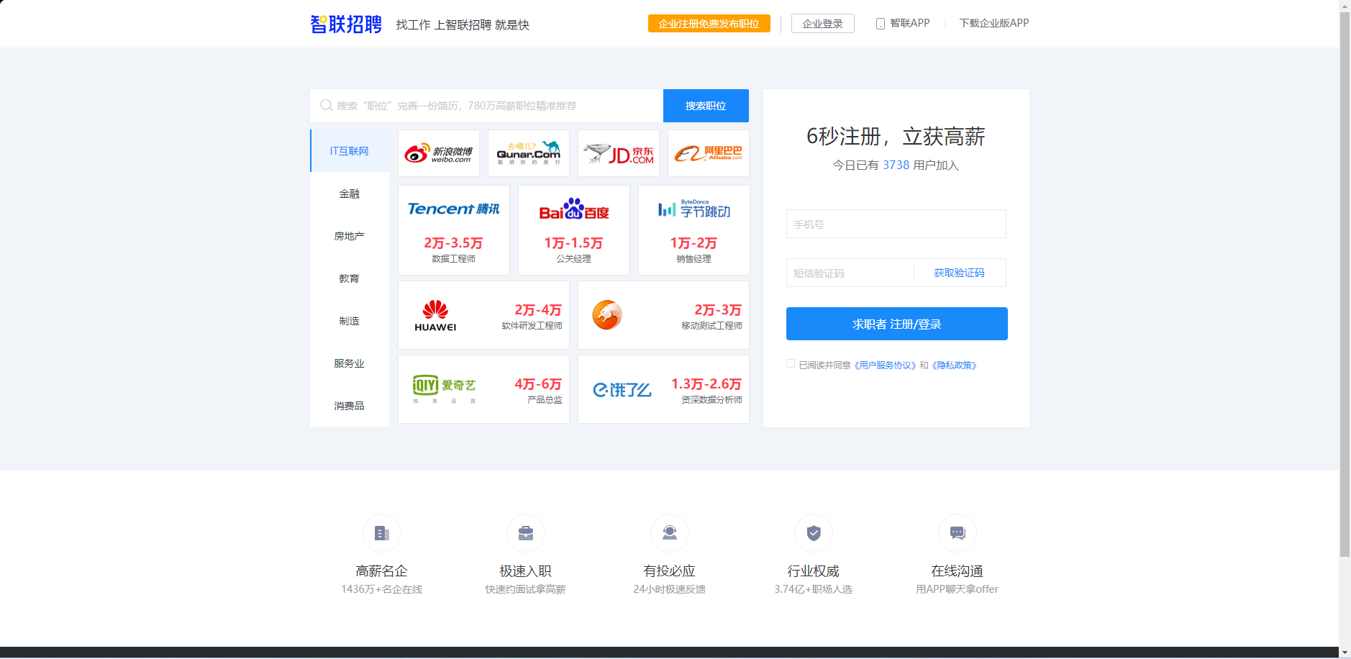
Task: Select the 教育 category tab
Action: 350,278
